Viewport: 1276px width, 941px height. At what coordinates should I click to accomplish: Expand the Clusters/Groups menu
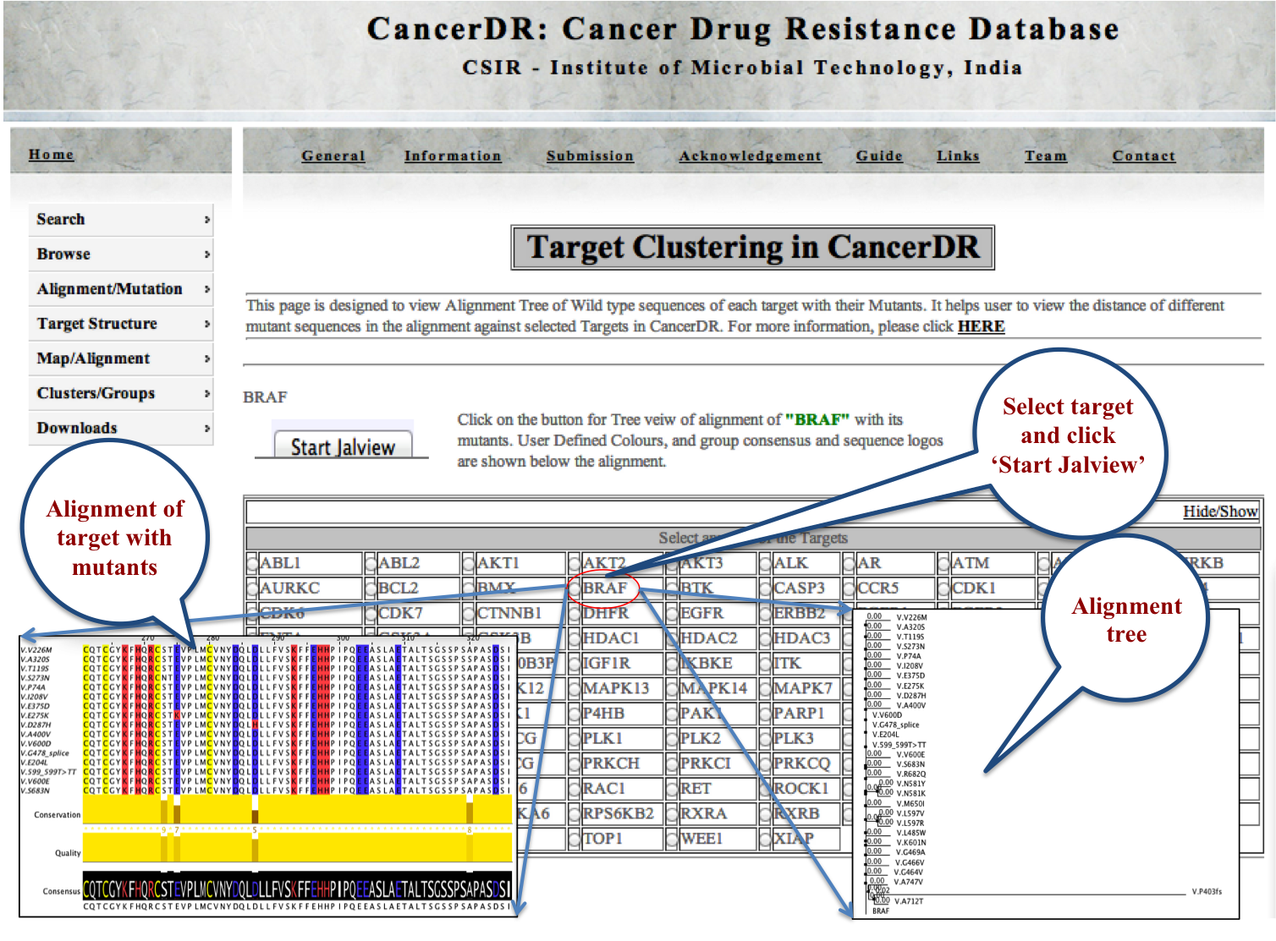(120, 393)
